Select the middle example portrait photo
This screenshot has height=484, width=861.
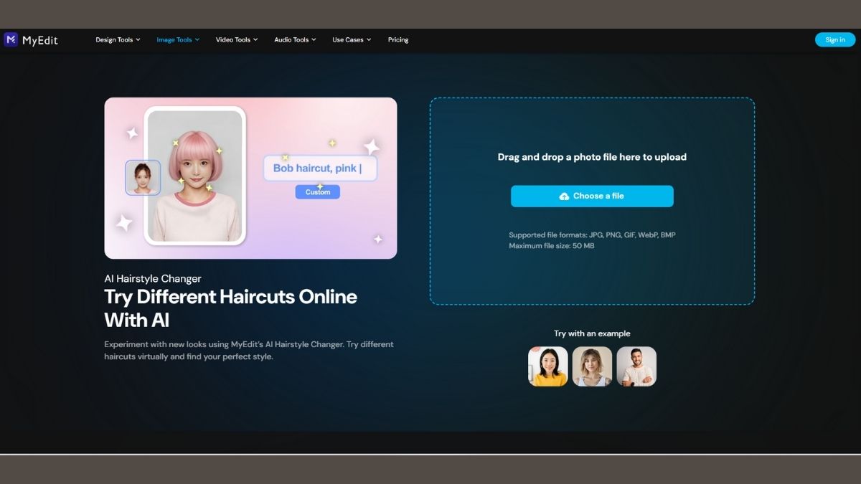pos(592,366)
